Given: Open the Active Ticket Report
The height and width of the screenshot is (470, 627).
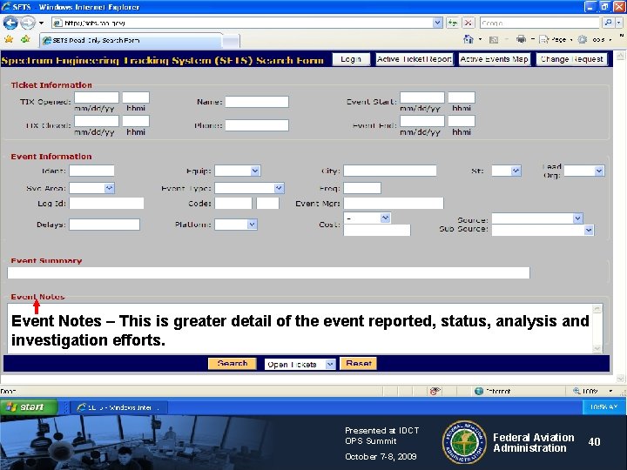Looking at the screenshot, I should pyautogui.click(x=415, y=59).
